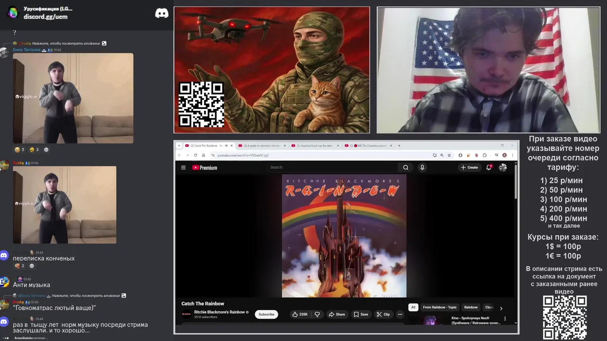Open the Chrome three-dot menu
This screenshot has width=607, height=341.
pos(512,155)
